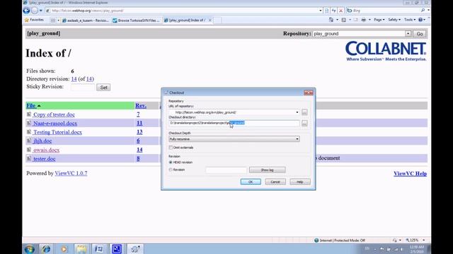453x254 pixels.
Task: Click ViewVC 1.0.7 link
Action: point(71,173)
